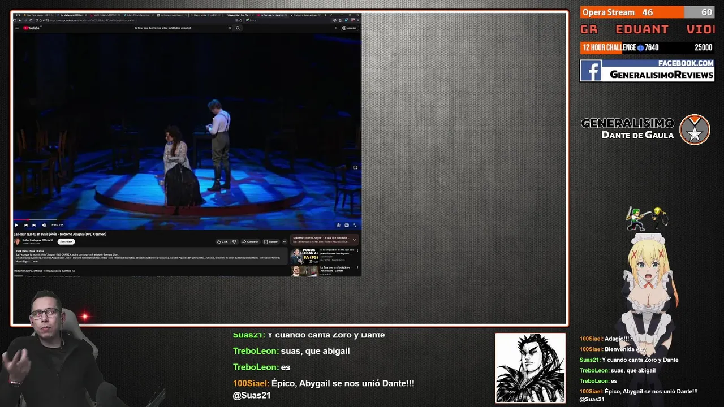Open options menu for Jon Vickers suggestion
This screenshot has width=724, height=407.
[357, 267]
